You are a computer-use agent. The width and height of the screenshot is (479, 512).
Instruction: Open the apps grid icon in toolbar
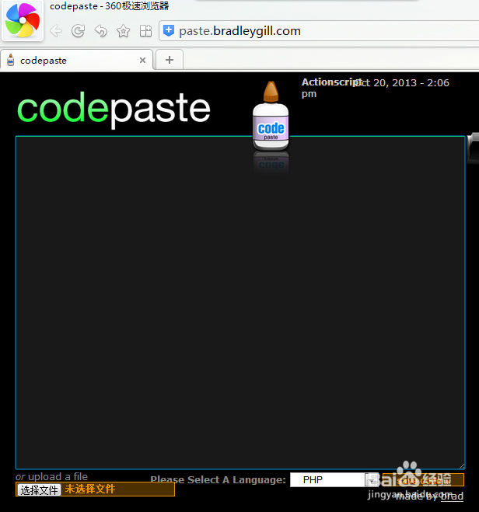coord(145,31)
